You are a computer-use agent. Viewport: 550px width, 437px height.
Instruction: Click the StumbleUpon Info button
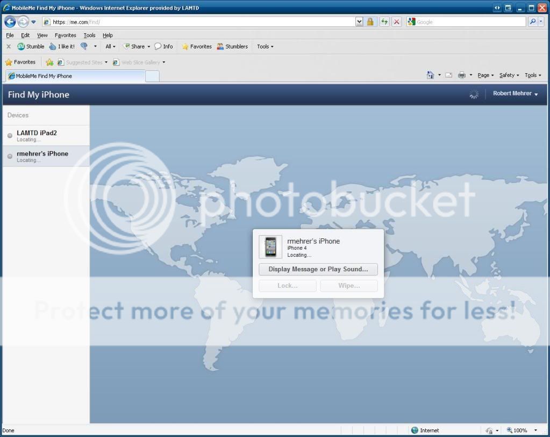164,46
